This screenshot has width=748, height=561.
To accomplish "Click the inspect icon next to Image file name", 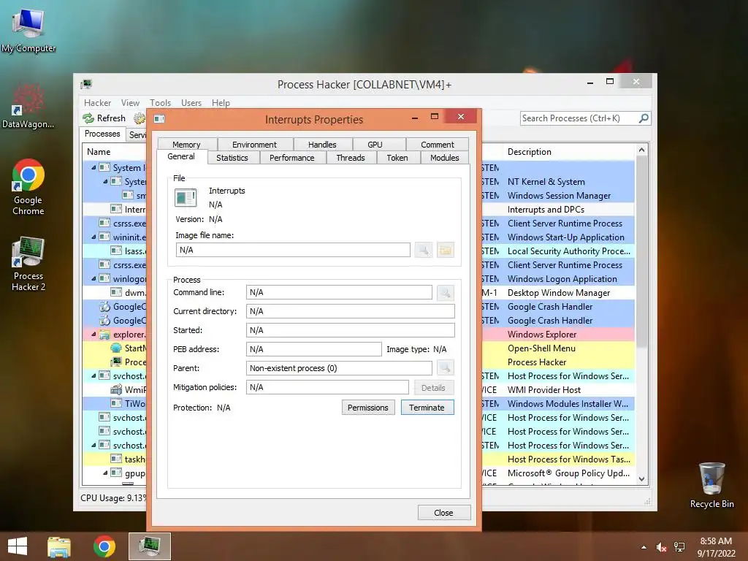I will (423, 250).
